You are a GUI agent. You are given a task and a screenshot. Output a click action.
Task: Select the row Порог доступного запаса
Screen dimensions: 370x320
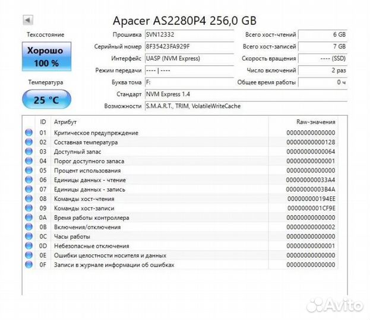pyautogui.click(x=181, y=161)
